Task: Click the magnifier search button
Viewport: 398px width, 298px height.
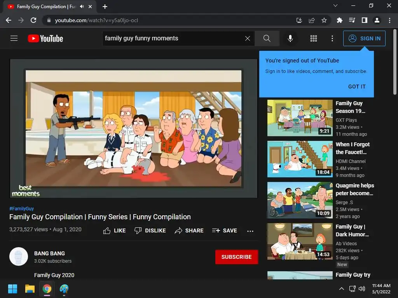Action: 267,38
